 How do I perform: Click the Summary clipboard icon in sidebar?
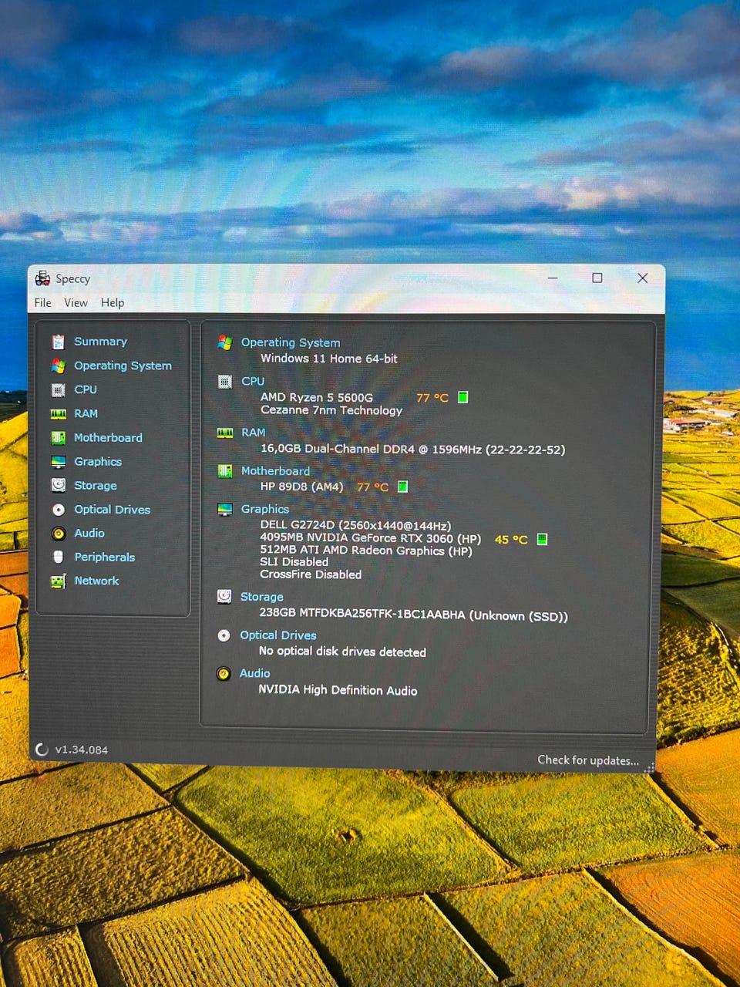[x=59, y=342]
